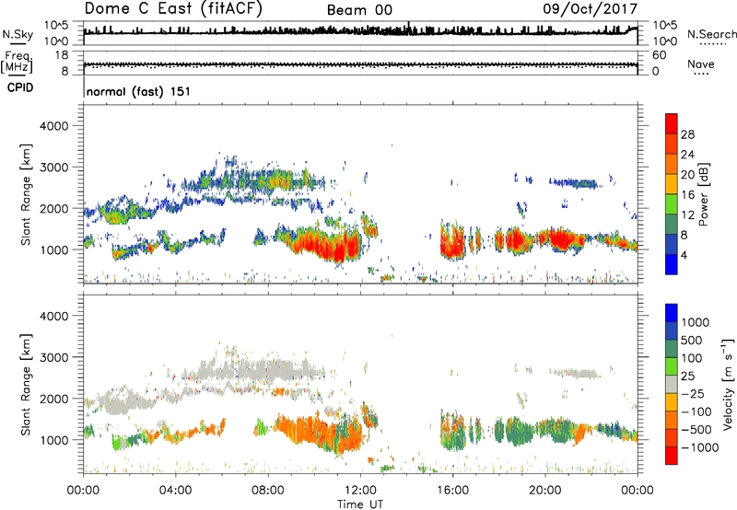Click the '-25' velocity scale value
Image resolution: width=737 pixels, height=510 pixels.
coord(693,393)
